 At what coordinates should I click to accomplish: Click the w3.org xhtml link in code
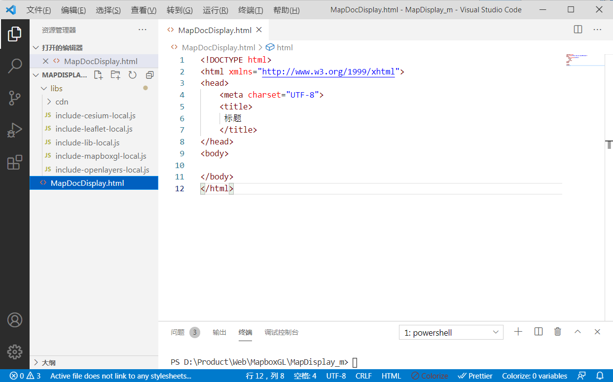pyautogui.click(x=328, y=71)
